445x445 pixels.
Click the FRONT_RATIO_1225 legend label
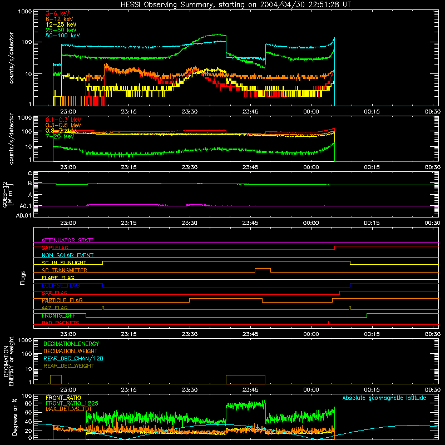click(x=72, y=403)
